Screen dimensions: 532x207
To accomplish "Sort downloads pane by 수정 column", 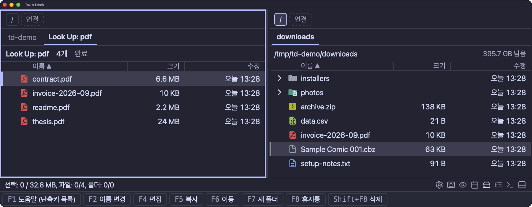I will (x=520, y=66).
